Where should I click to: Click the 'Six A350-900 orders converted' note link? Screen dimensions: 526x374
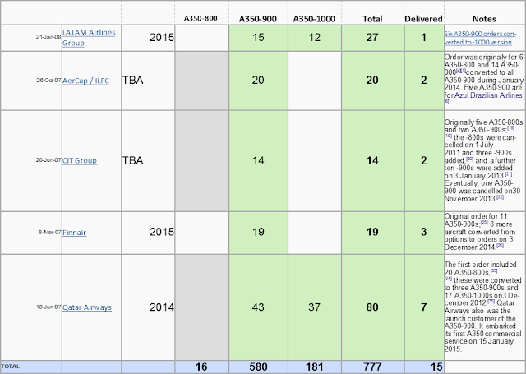point(480,38)
